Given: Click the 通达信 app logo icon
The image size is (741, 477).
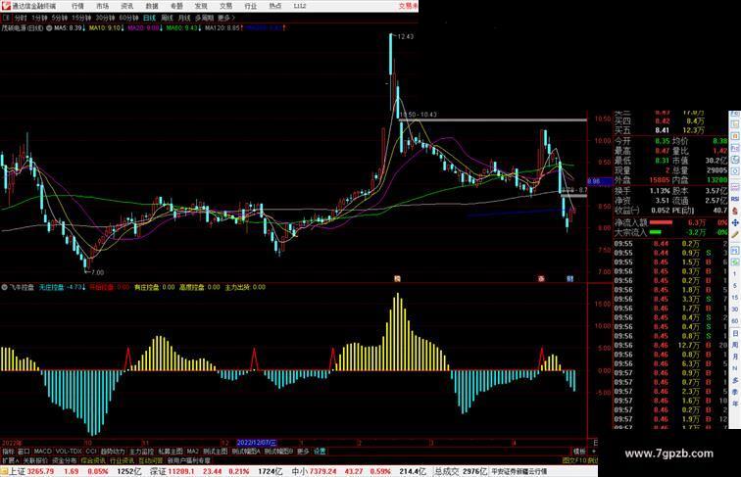Looking at the screenshot, I should (6, 6).
